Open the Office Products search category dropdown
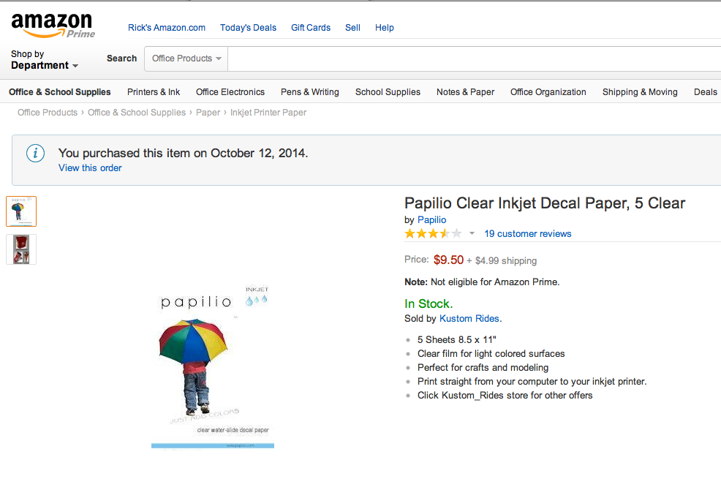The image size is (721, 479). pos(186,59)
